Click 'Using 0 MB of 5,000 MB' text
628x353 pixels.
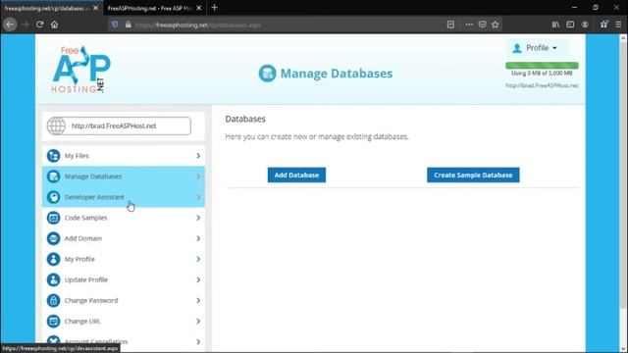(x=542, y=74)
